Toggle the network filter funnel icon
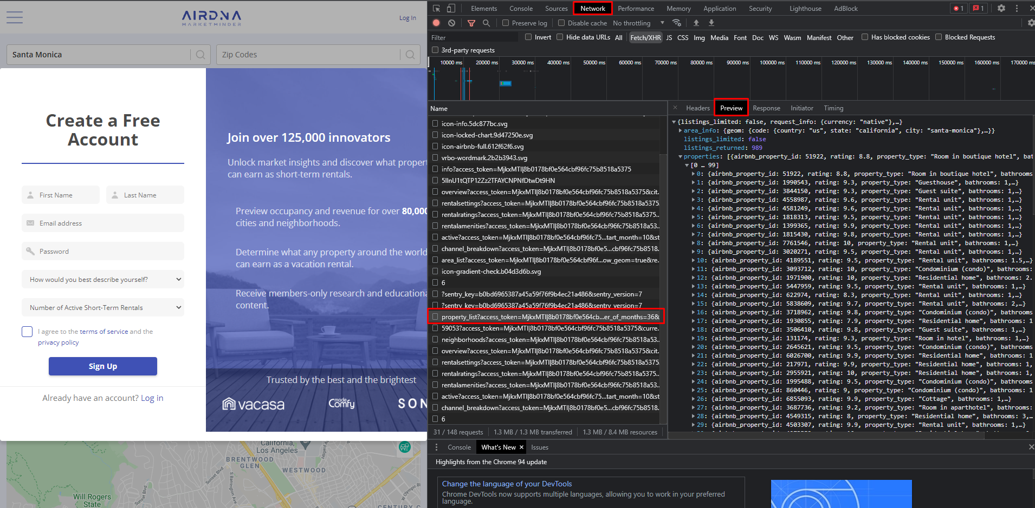1035x508 pixels. coord(471,23)
